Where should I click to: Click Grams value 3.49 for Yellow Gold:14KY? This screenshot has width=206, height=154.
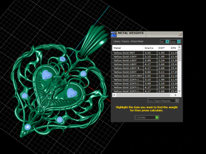[148, 60]
